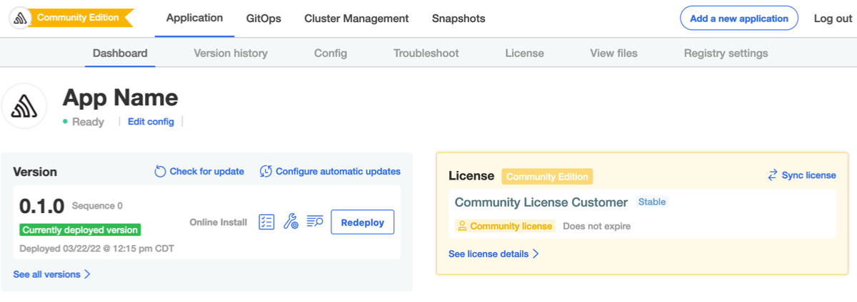Open config via wrench gear icon
Image resolution: width=857 pixels, height=302 pixels.
coord(291,222)
